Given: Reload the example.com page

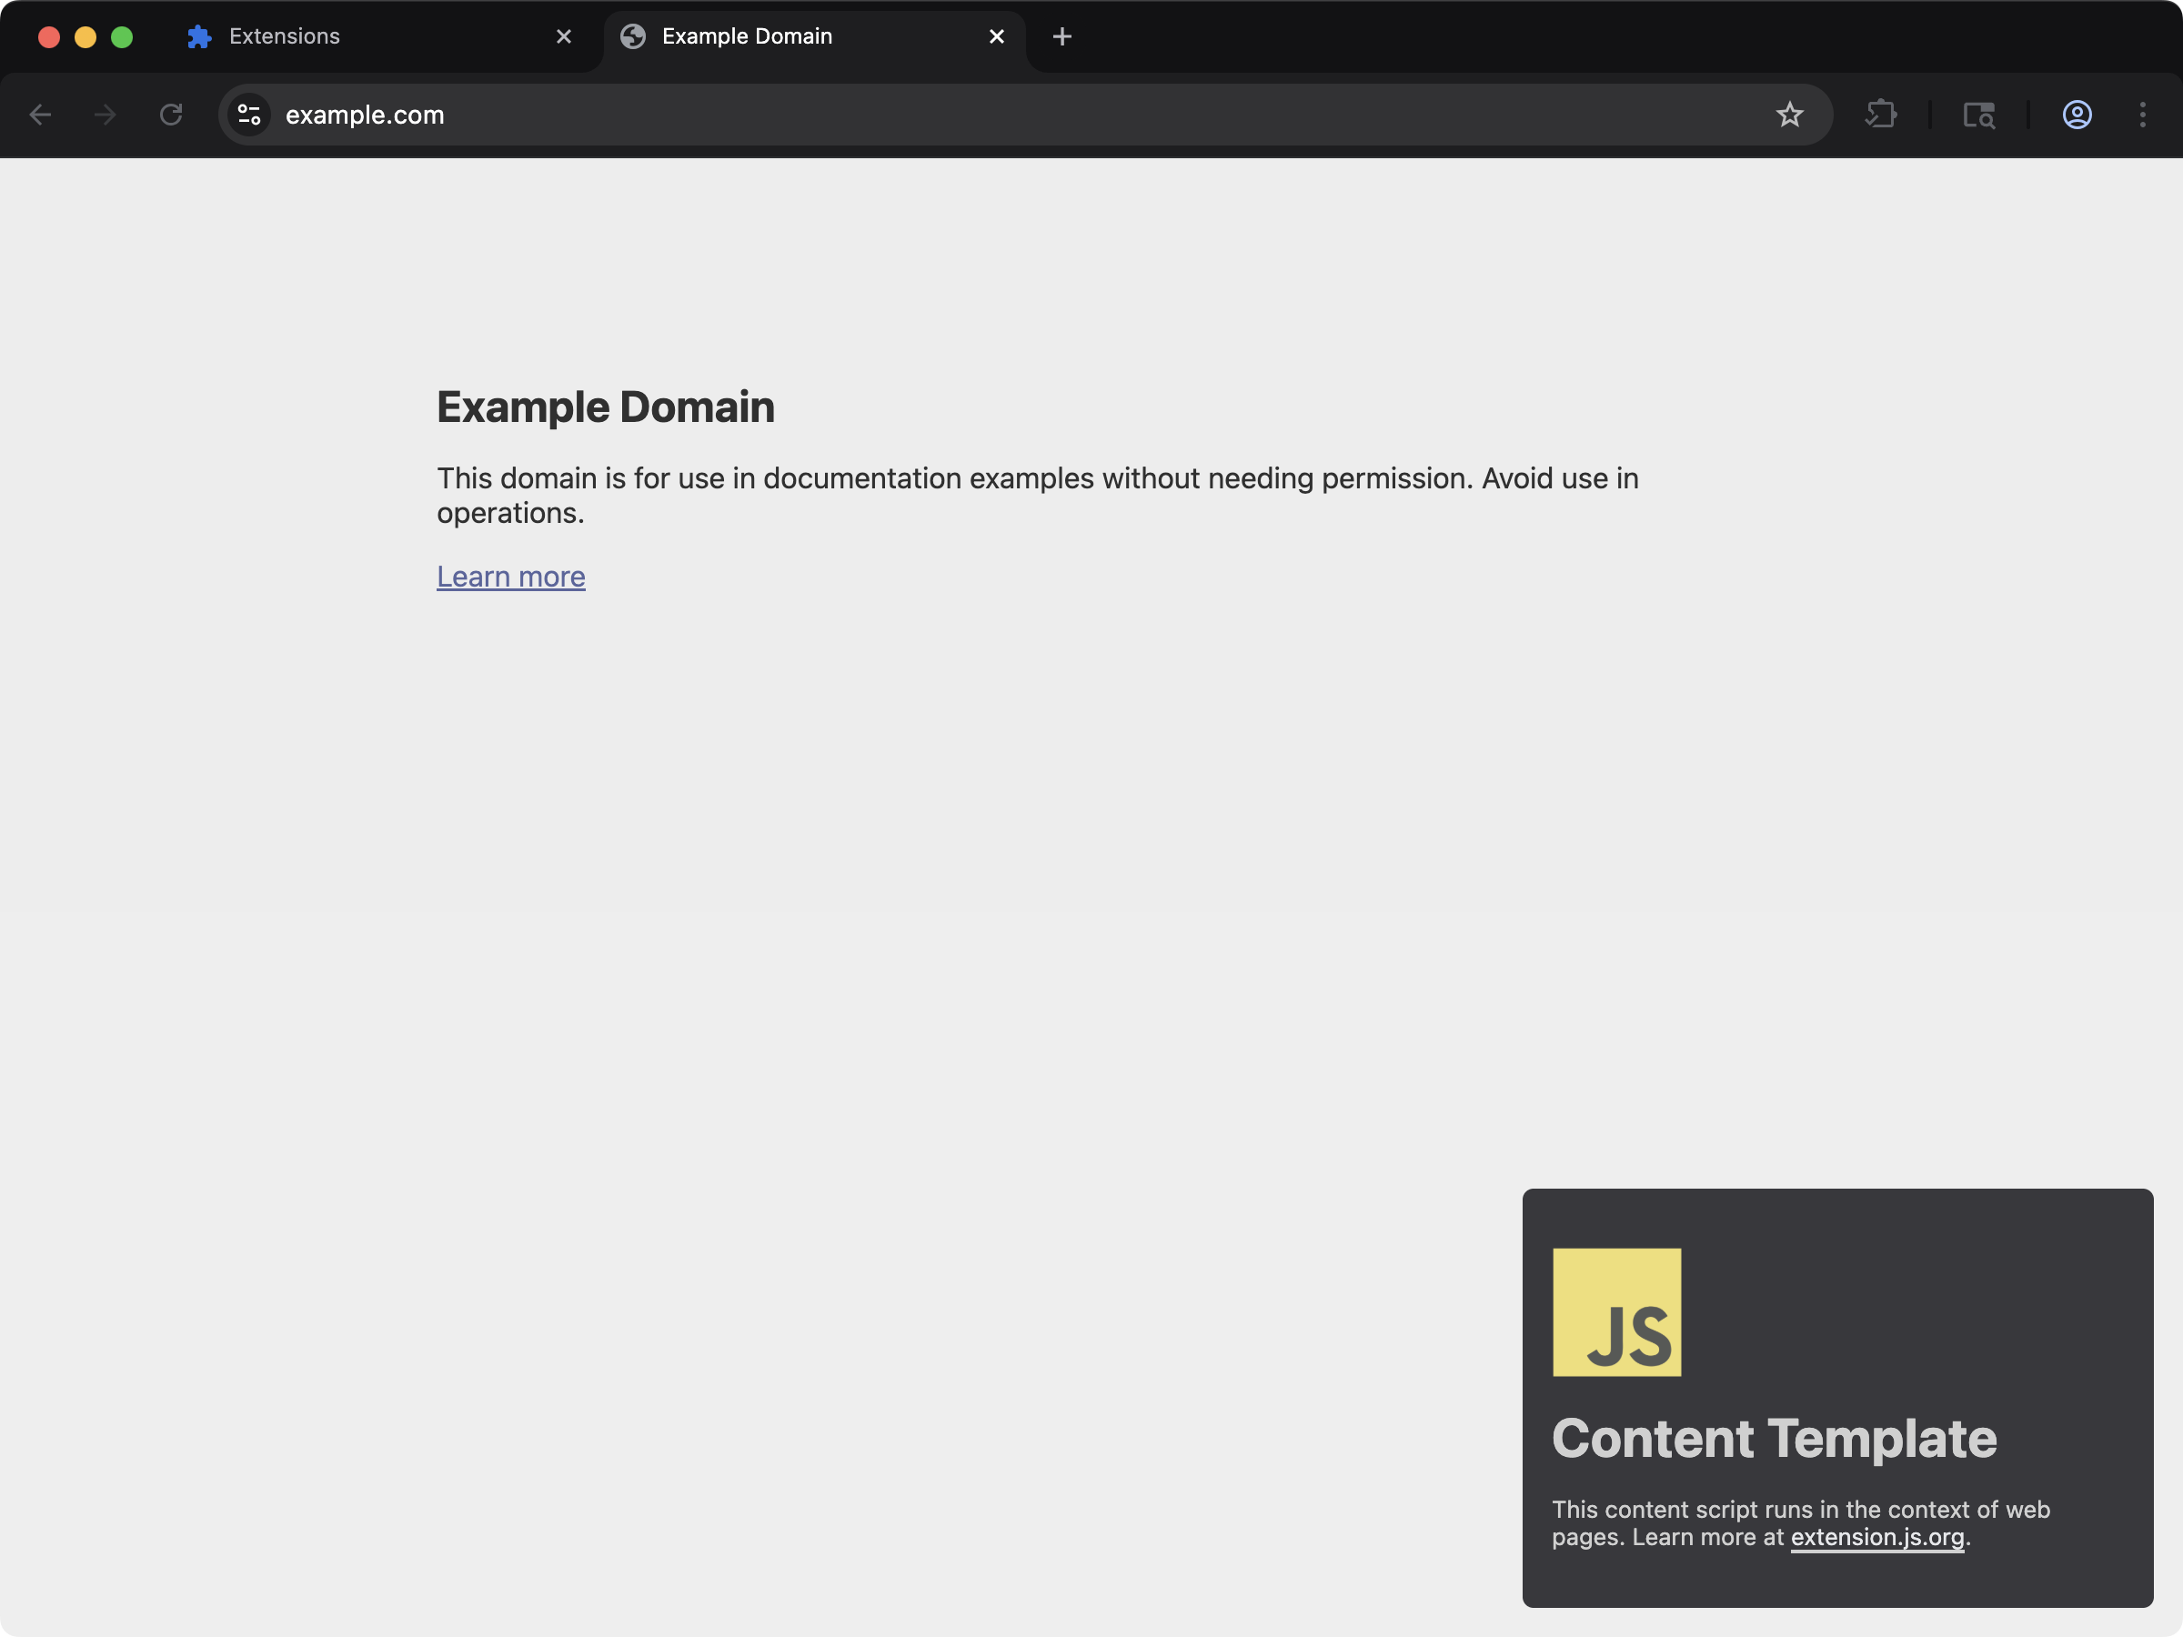Looking at the screenshot, I should tap(170, 115).
